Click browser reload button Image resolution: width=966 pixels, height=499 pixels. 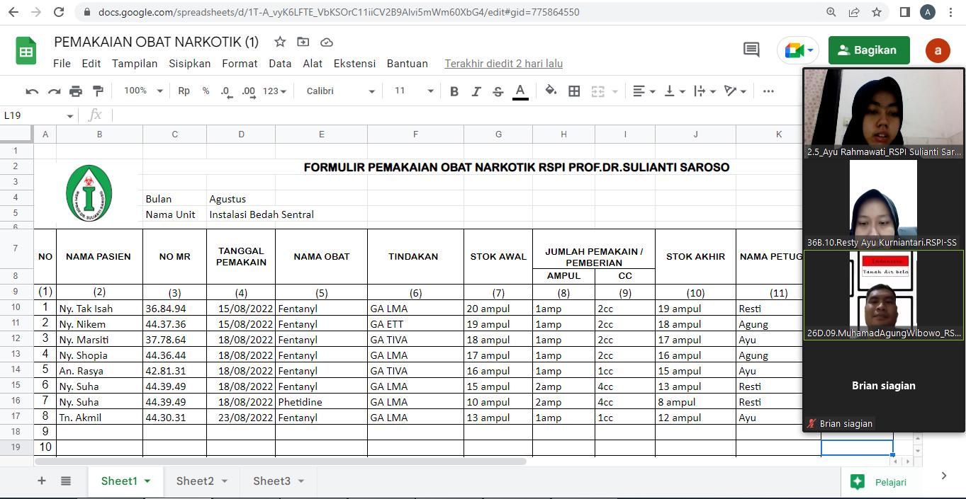[x=59, y=12]
